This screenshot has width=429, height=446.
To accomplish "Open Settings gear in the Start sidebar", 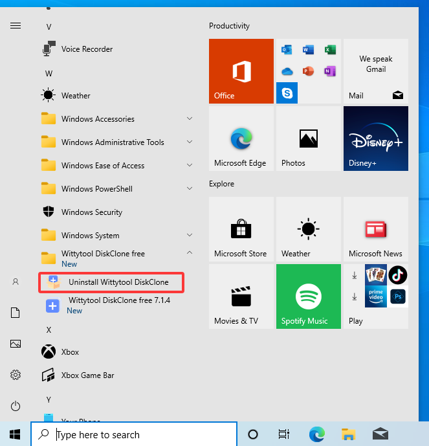I will (16, 375).
